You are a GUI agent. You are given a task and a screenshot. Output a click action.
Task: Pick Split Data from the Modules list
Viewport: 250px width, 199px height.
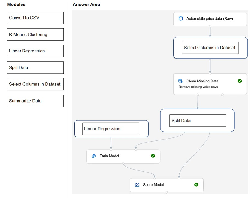[35, 68]
